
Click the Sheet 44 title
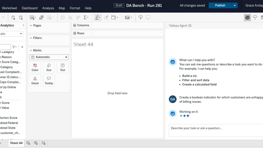(x=83, y=44)
